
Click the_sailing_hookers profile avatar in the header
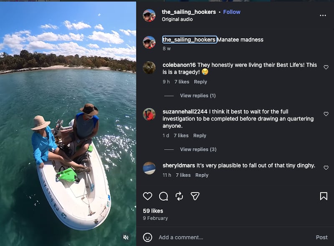point(149,15)
